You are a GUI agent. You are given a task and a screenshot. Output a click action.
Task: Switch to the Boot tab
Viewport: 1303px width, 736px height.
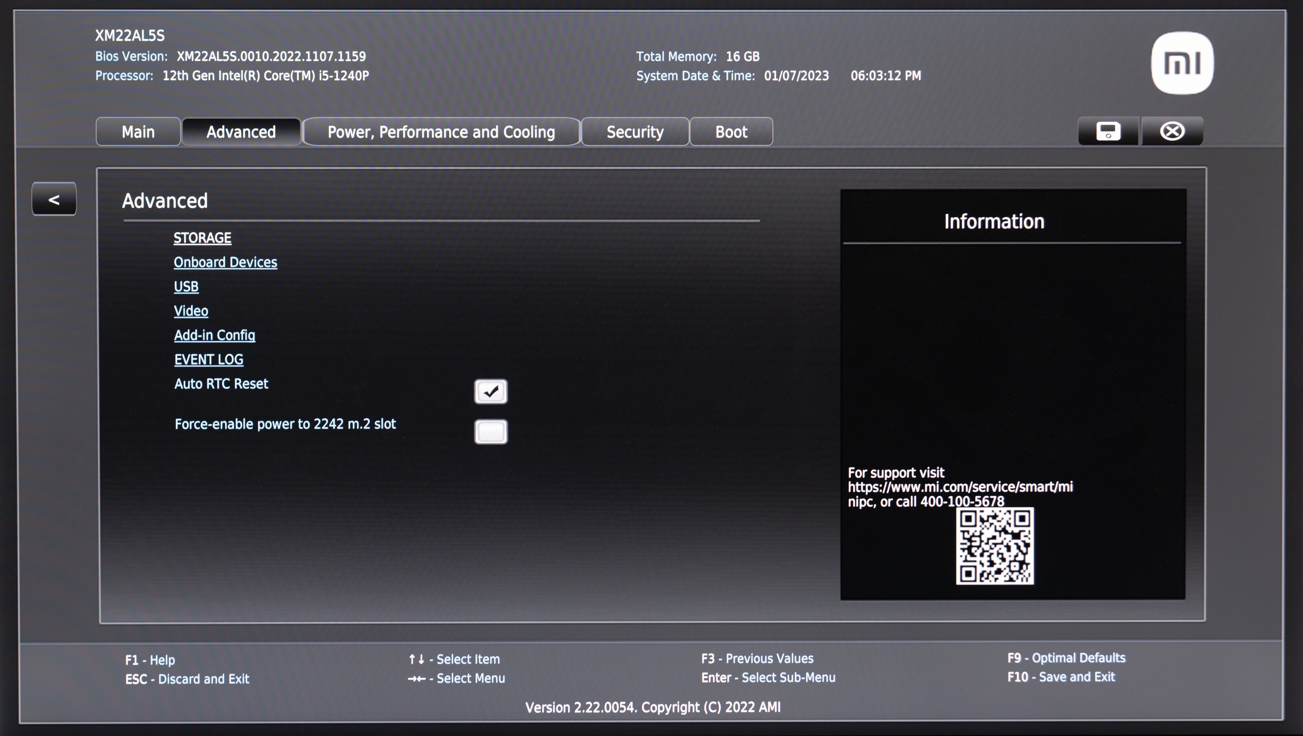(731, 132)
